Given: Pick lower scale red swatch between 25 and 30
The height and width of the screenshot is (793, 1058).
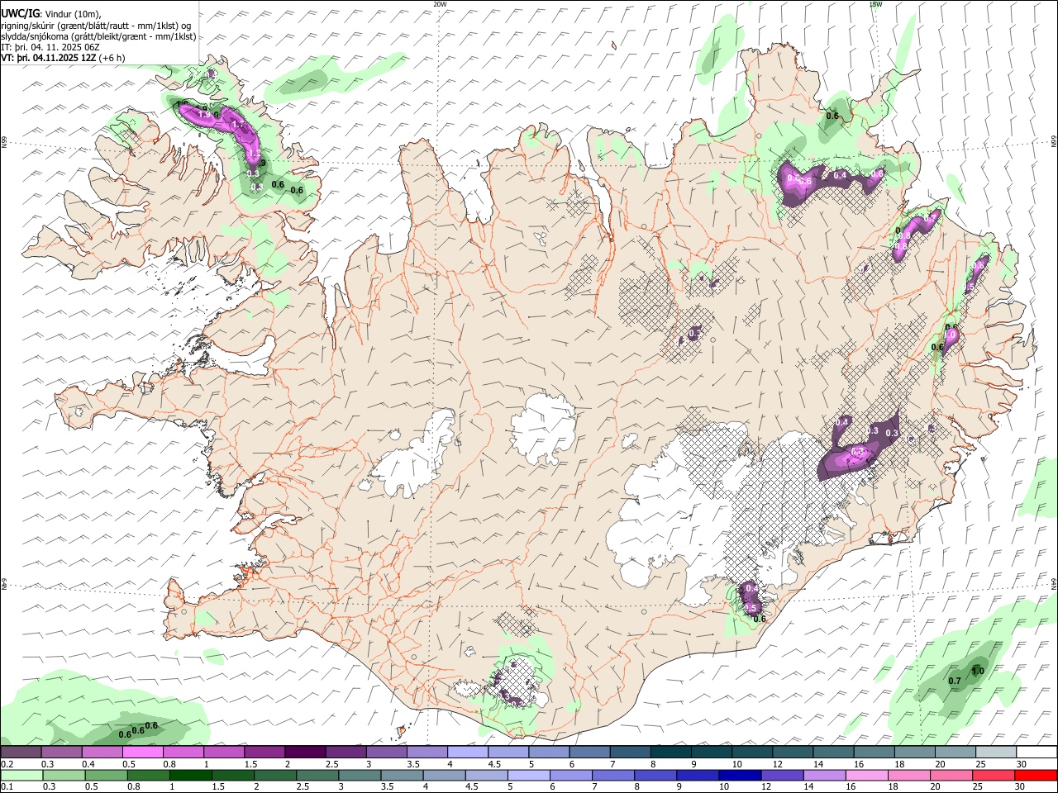Looking at the screenshot, I should pyautogui.click(x=993, y=775).
